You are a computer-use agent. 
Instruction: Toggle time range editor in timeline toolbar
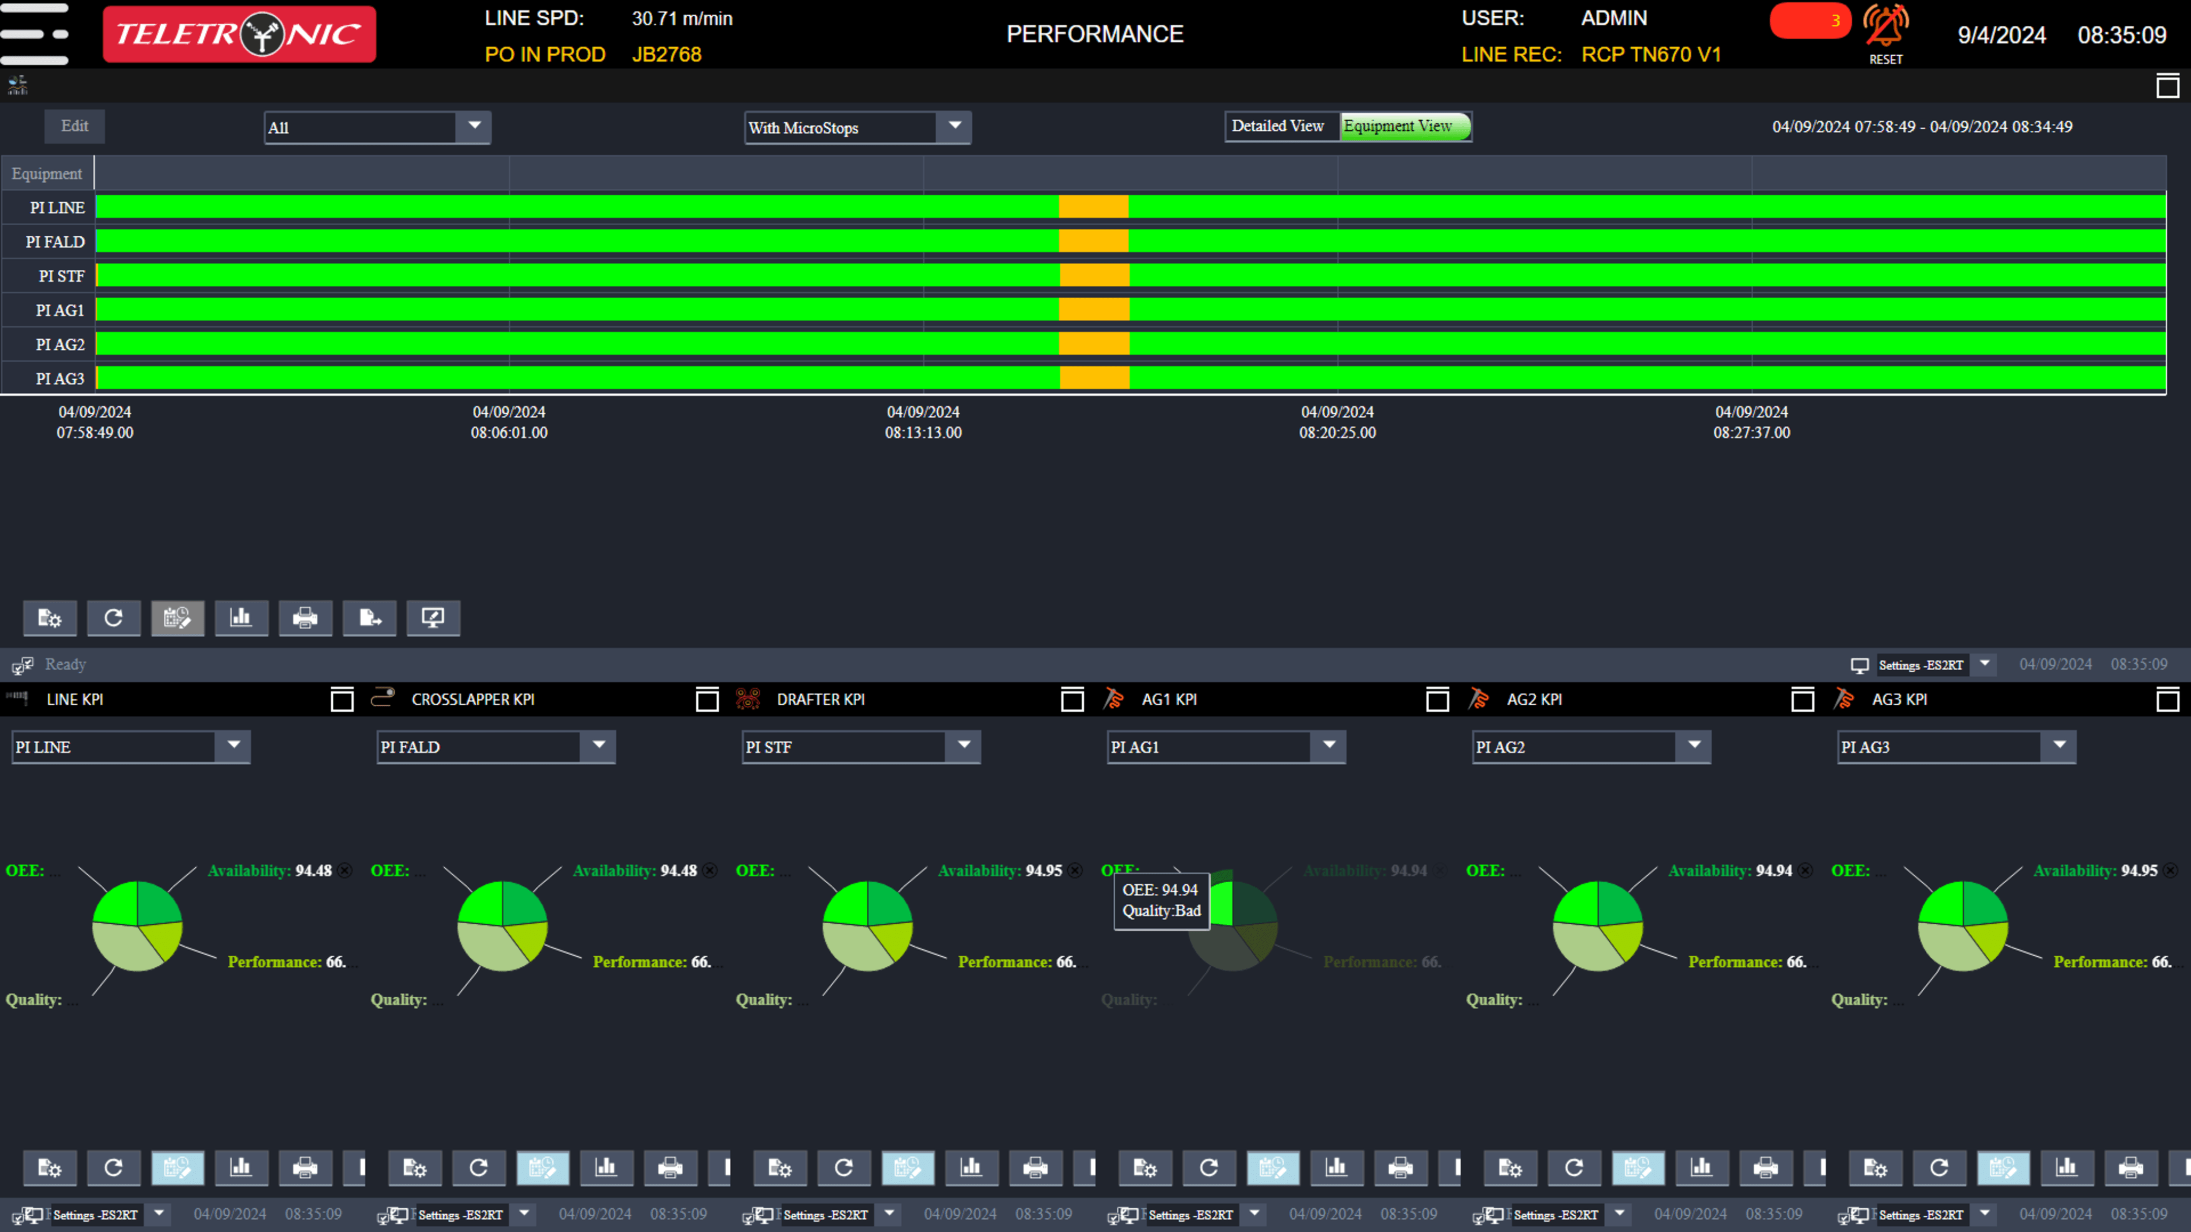[x=178, y=618]
